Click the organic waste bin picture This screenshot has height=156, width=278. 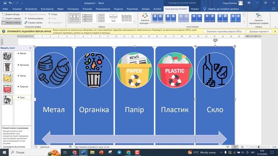(x=94, y=70)
